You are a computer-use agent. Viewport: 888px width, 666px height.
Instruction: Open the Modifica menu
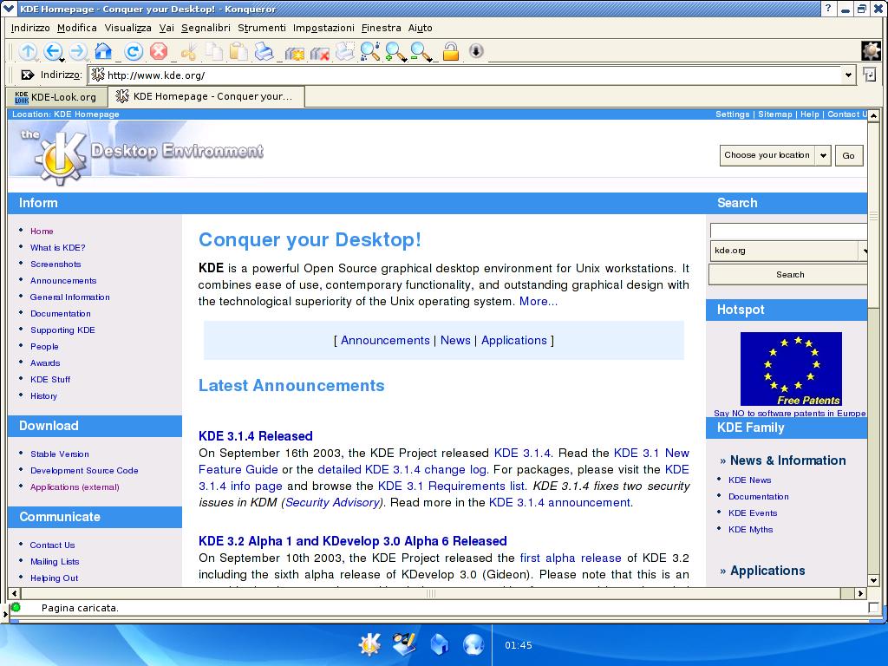(77, 28)
